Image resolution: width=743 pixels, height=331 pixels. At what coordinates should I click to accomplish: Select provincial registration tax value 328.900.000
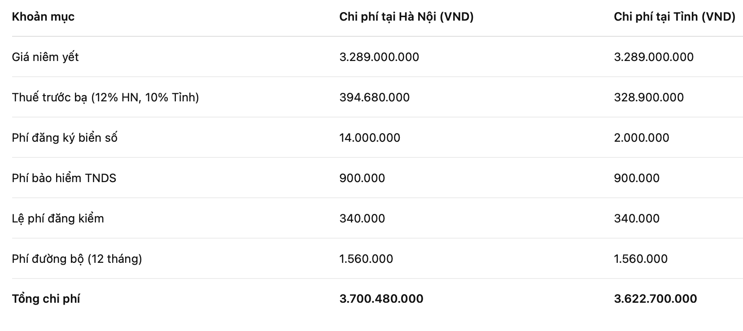point(649,97)
